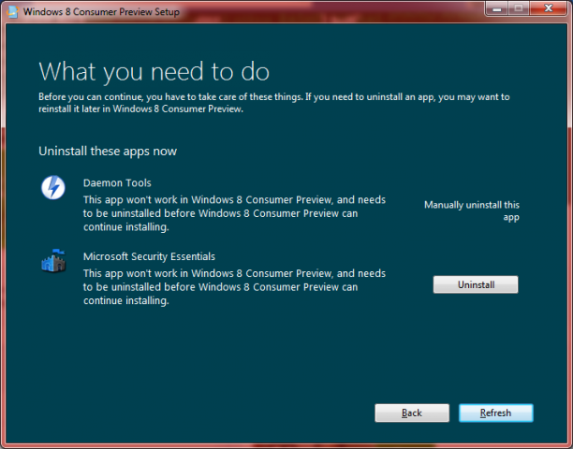Click the Security Essentials description text
Viewport: 573px width, 449px height.
tap(234, 287)
